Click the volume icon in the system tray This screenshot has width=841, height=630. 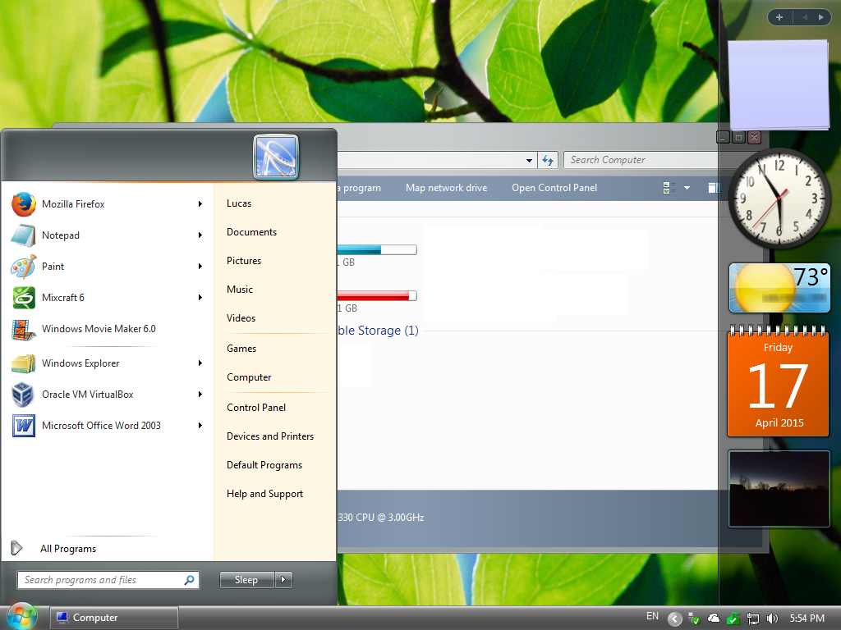pyautogui.click(x=772, y=618)
